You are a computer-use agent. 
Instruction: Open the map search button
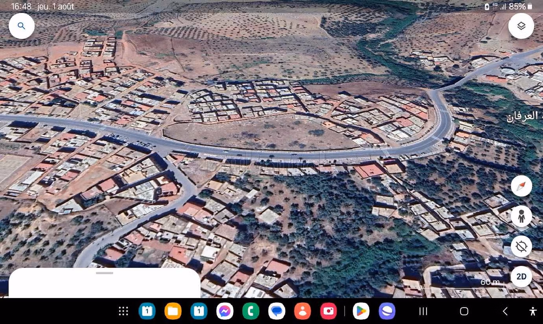[x=22, y=26]
